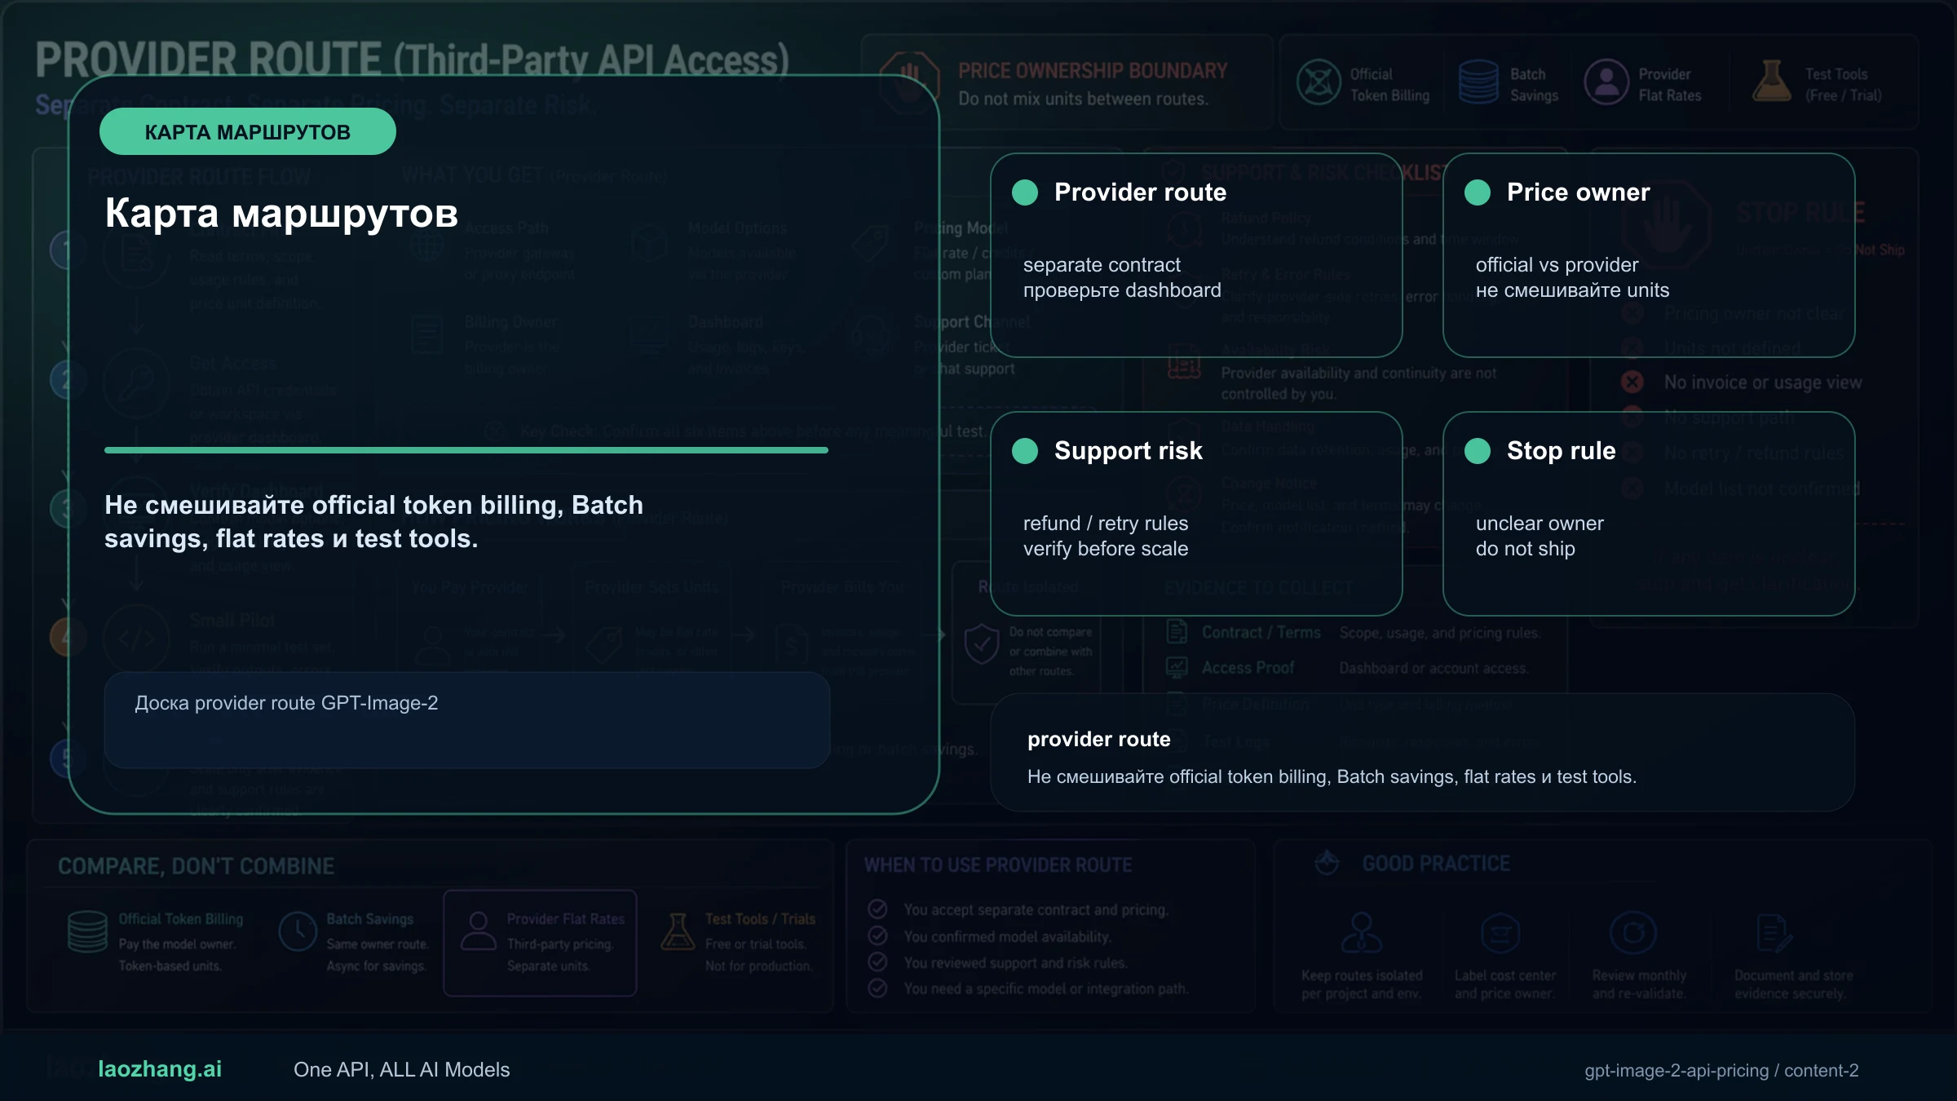
Task: Click the text проверьте dashboard
Action: [1122, 290]
